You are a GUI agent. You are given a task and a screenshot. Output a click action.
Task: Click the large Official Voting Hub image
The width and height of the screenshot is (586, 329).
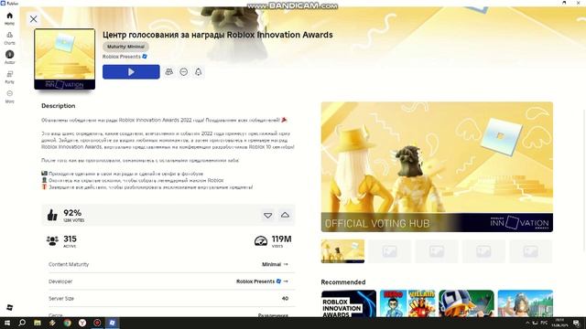(437, 166)
